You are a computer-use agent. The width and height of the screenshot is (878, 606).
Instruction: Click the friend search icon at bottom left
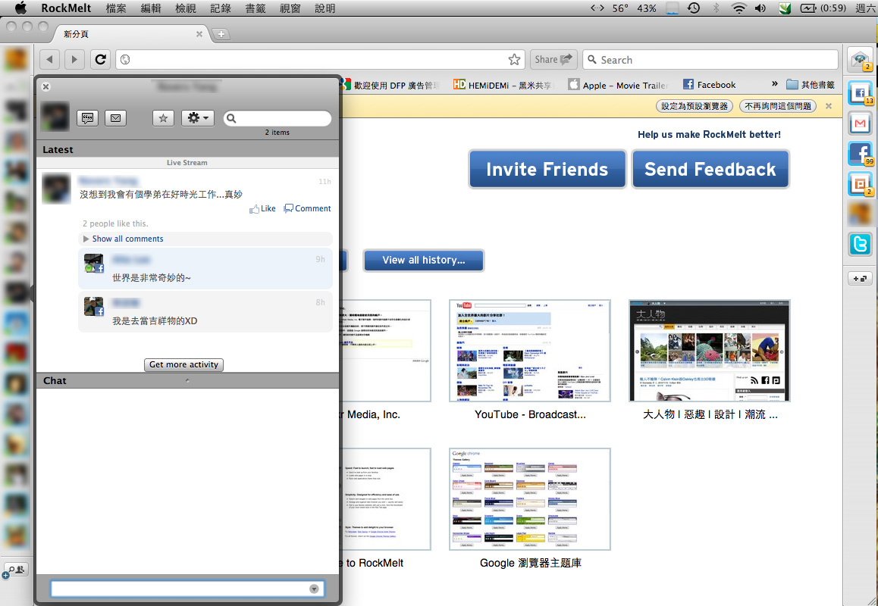click(x=15, y=570)
